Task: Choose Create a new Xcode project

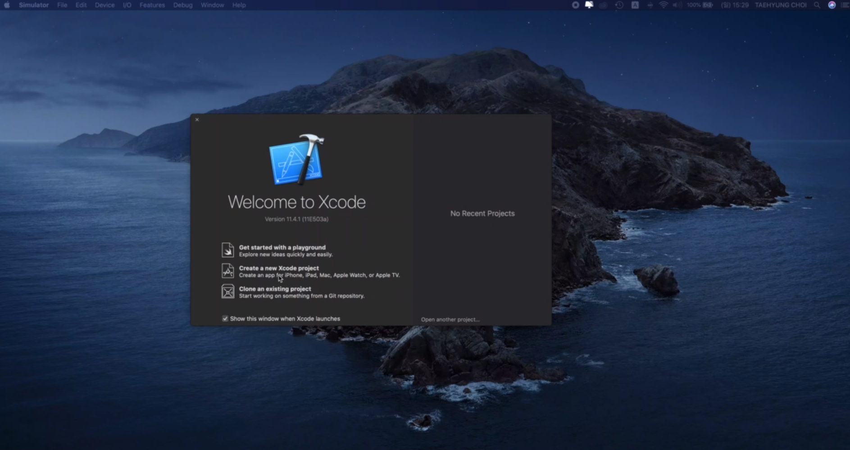Action: point(319,271)
